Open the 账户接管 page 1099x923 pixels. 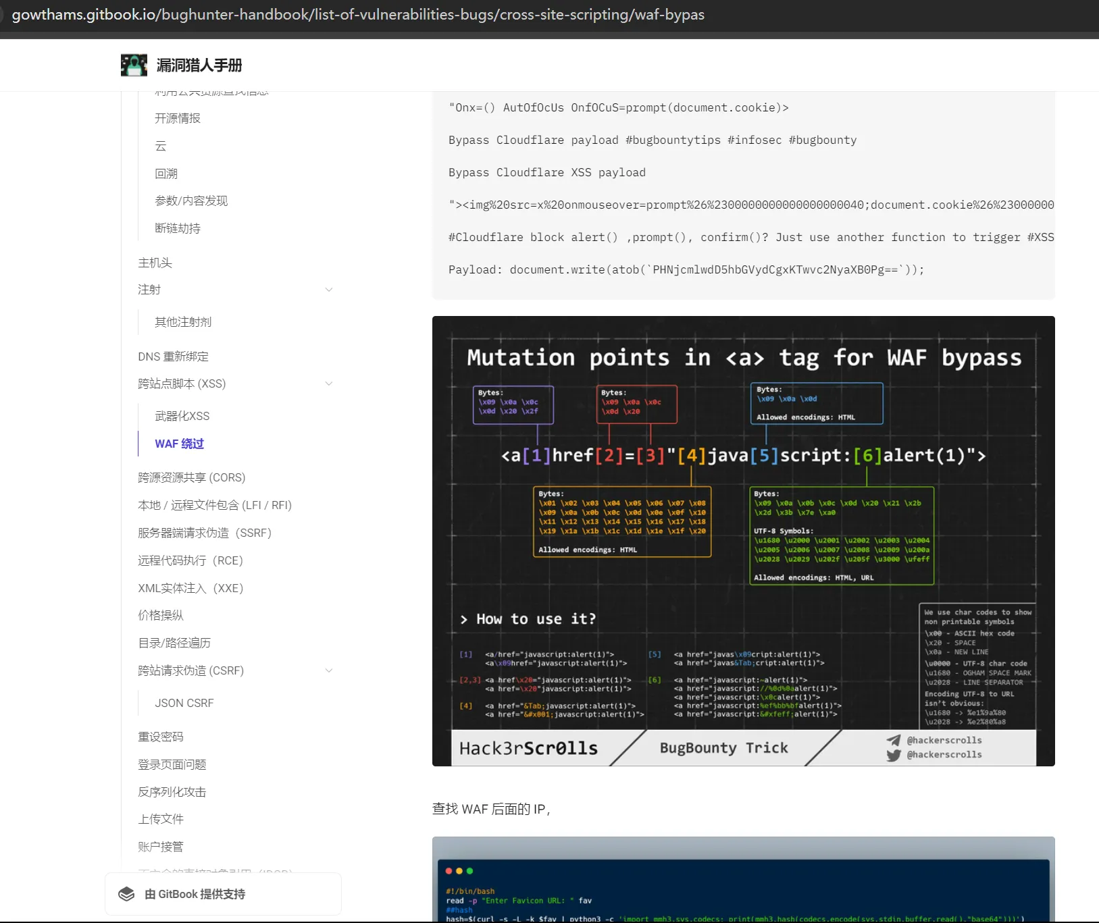click(161, 847)
